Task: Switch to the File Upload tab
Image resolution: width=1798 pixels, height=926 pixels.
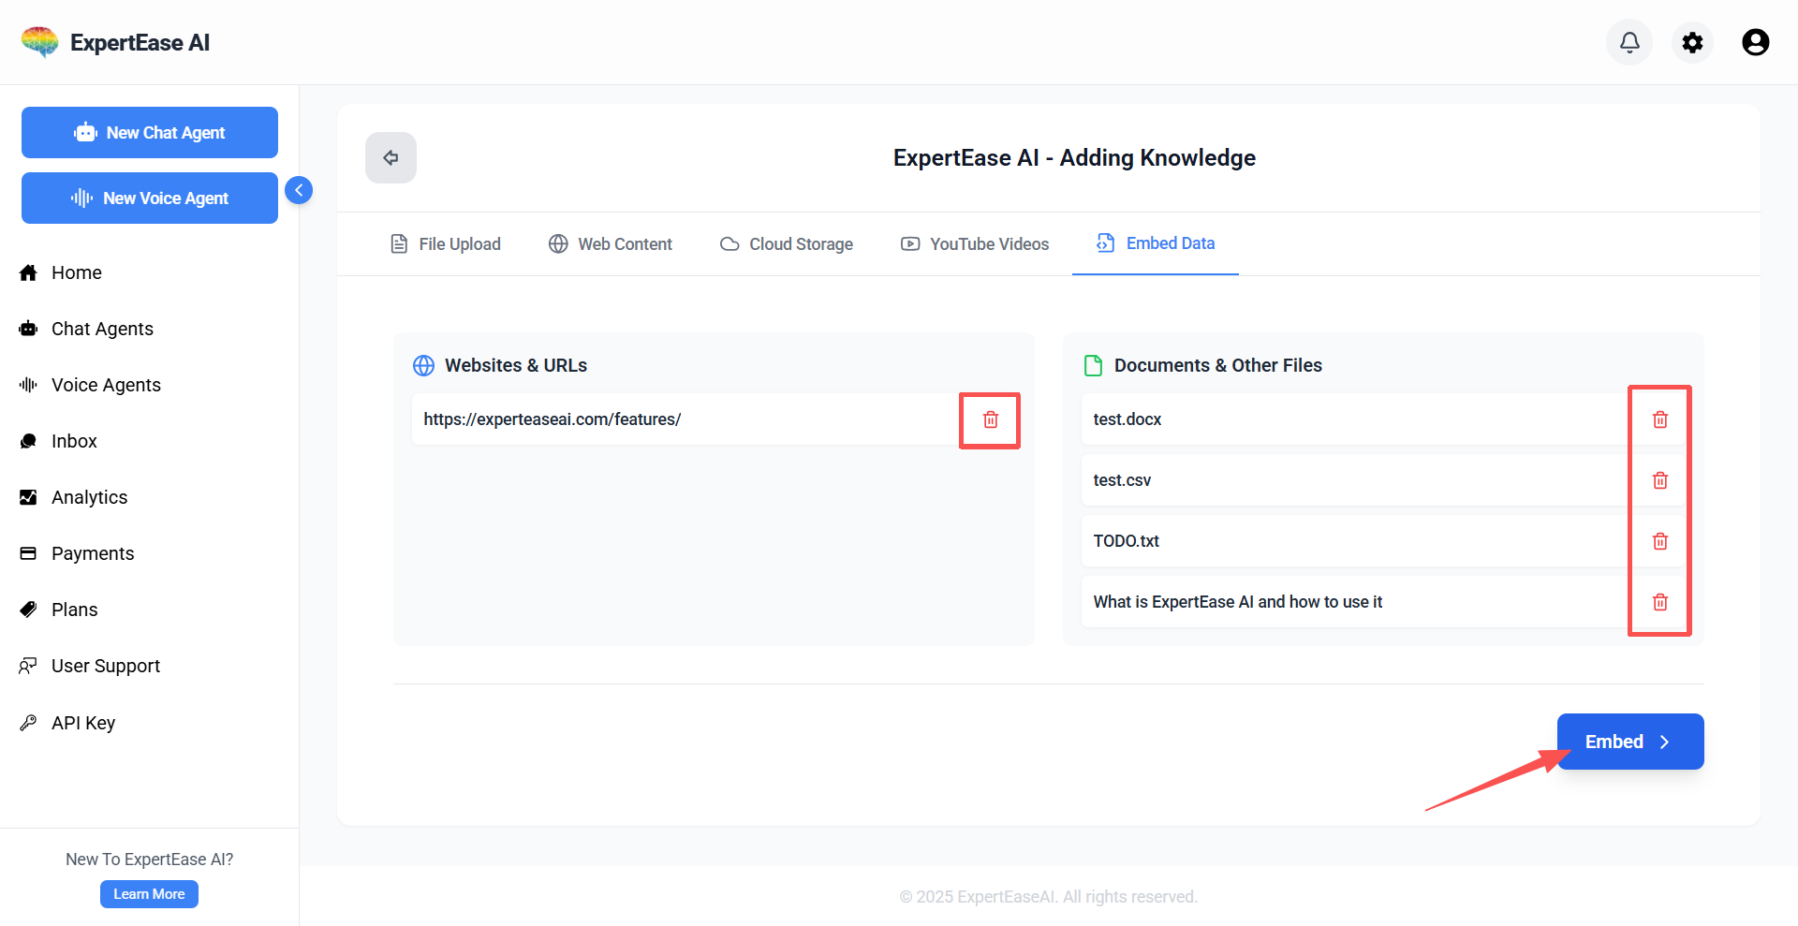Action: coord(446,244)
